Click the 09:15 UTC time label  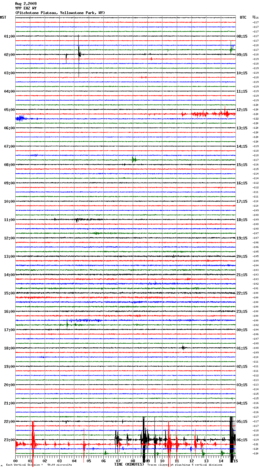click(242, 55)
